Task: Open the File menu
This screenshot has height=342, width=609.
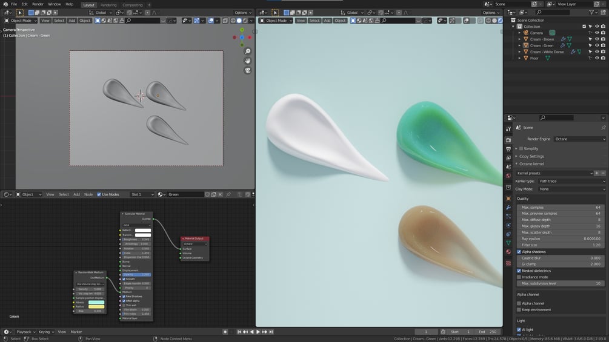Action: coord(13,4)
